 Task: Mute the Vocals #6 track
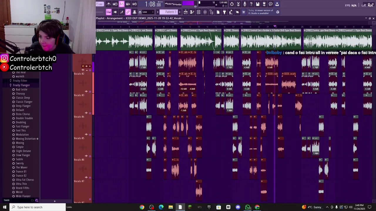point(90,178)
